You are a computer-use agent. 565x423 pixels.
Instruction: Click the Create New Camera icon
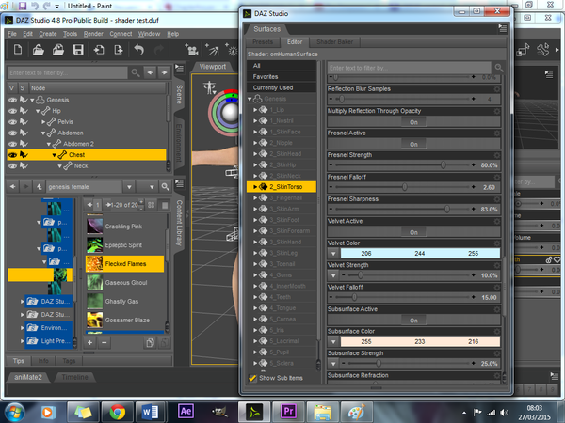point(191,50)
